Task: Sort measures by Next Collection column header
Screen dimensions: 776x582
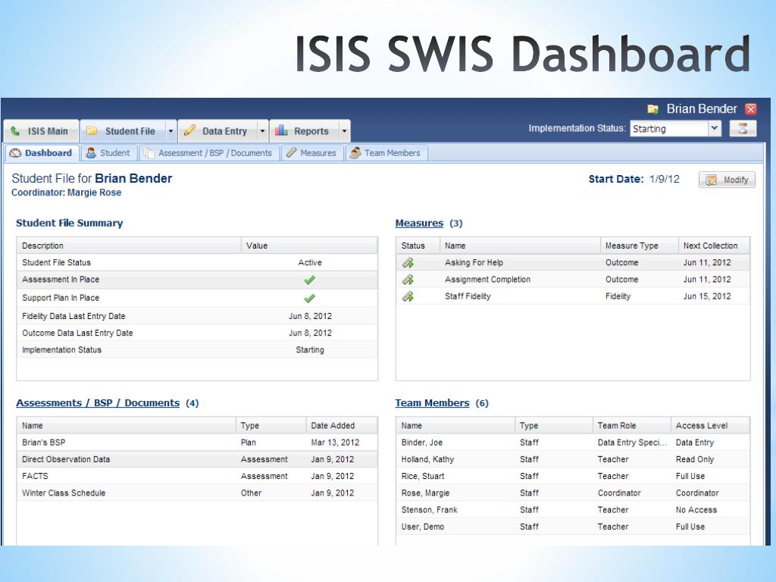Action: click(x=714, y=246)
